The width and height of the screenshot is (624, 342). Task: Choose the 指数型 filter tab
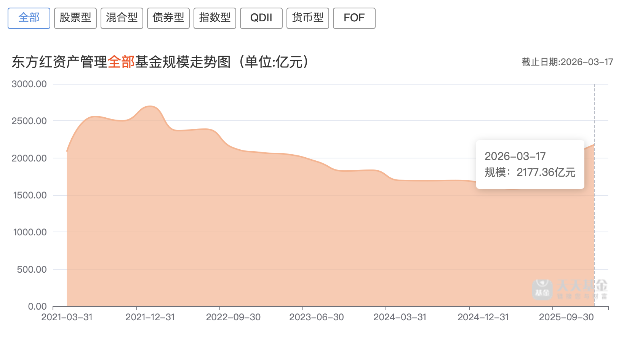[x=215, y=18]
